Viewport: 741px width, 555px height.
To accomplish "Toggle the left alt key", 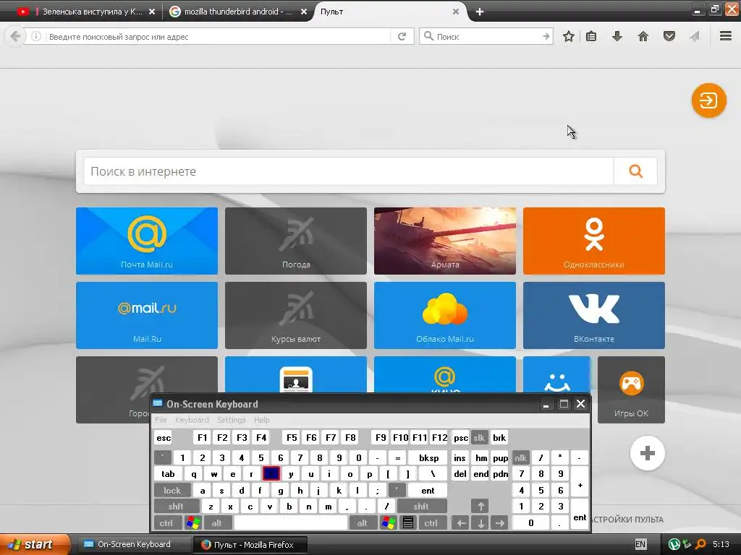I will coord(216,523).
